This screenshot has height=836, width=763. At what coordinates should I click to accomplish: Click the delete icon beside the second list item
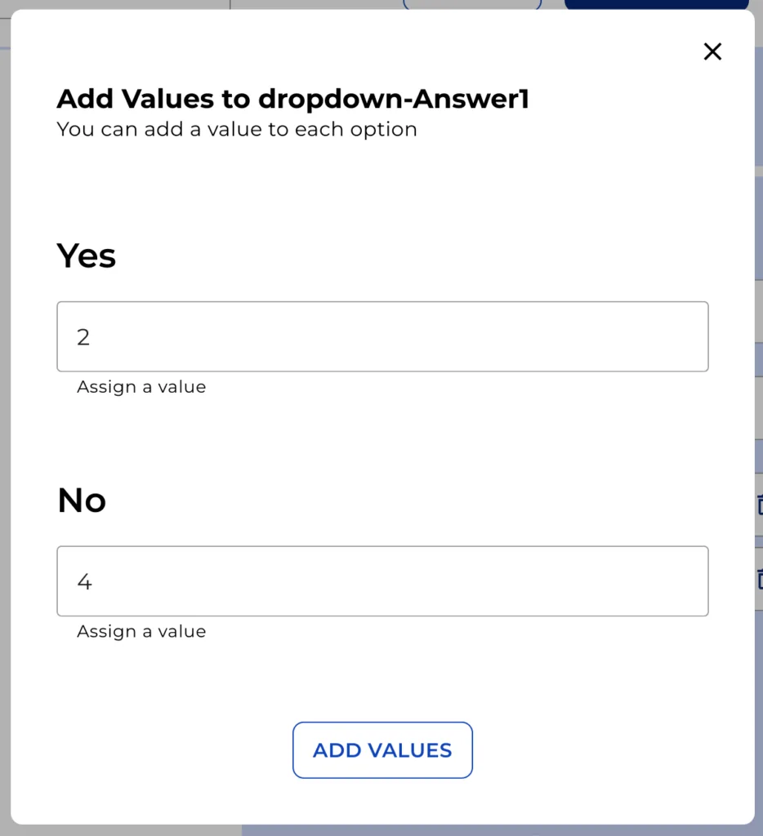pos(759,581)
